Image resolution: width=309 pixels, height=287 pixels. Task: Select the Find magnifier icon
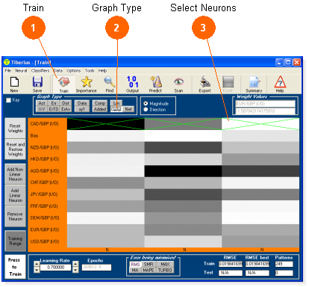pos(110,81)
